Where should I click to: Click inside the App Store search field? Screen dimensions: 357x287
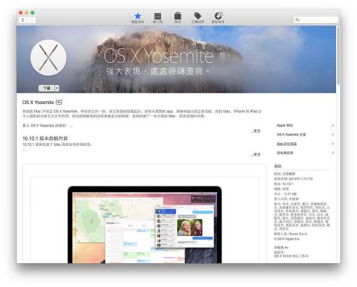click(x=316, y=20)
